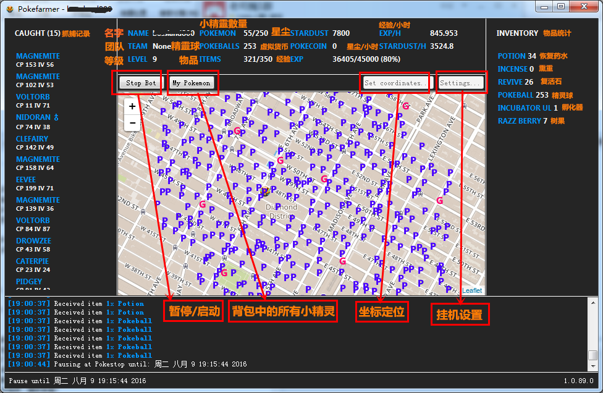Image resolution: width=603 pixels, height=393 pixels.
Task: Click the player avatar marker on map
Action: click(x=265, y=192)
